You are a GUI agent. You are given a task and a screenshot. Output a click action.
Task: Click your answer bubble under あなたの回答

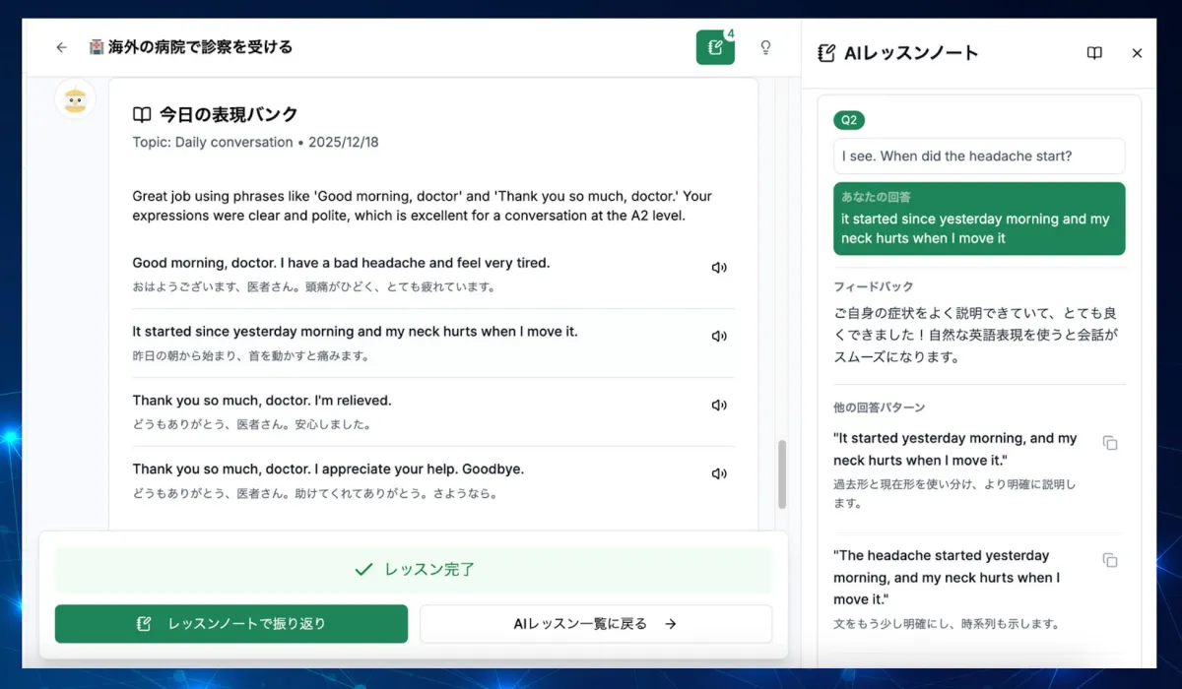pos(979,219)
